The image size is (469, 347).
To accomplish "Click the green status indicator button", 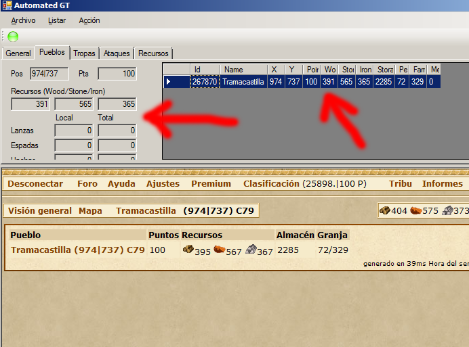I will (13, 37).
